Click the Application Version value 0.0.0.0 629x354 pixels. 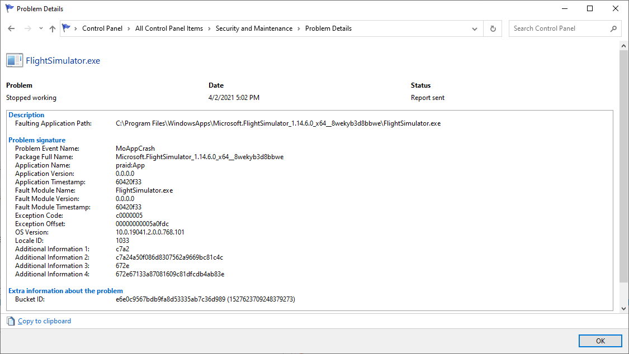pyautogui.click(x=125, y=174)
